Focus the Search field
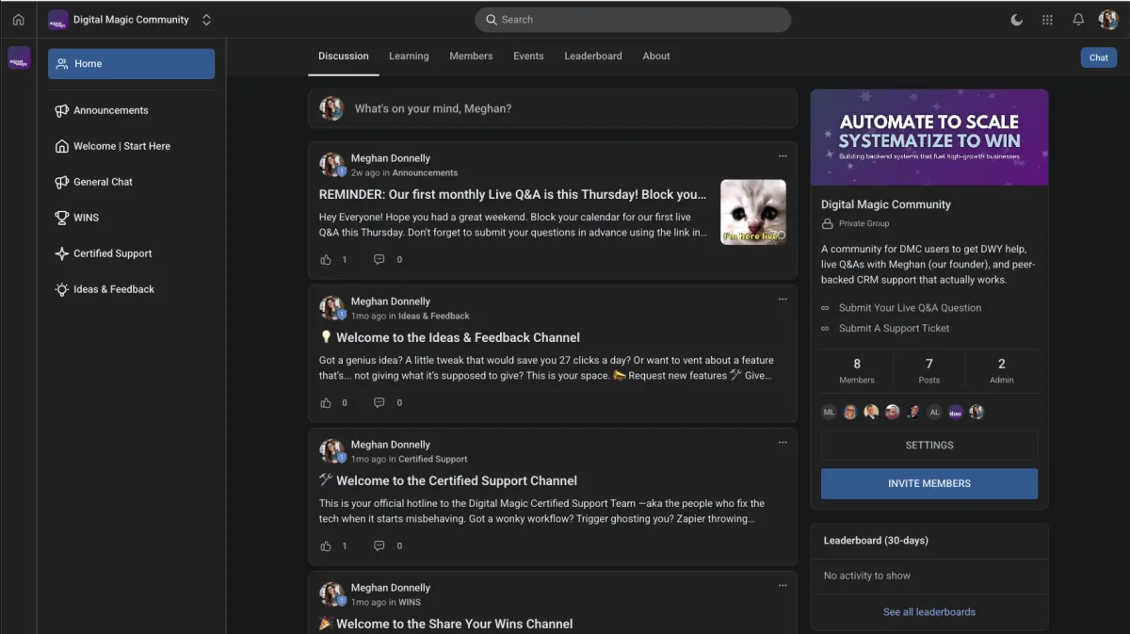Image resolution: width=1130 pixels, height=634 pixels. click(633, 20)
